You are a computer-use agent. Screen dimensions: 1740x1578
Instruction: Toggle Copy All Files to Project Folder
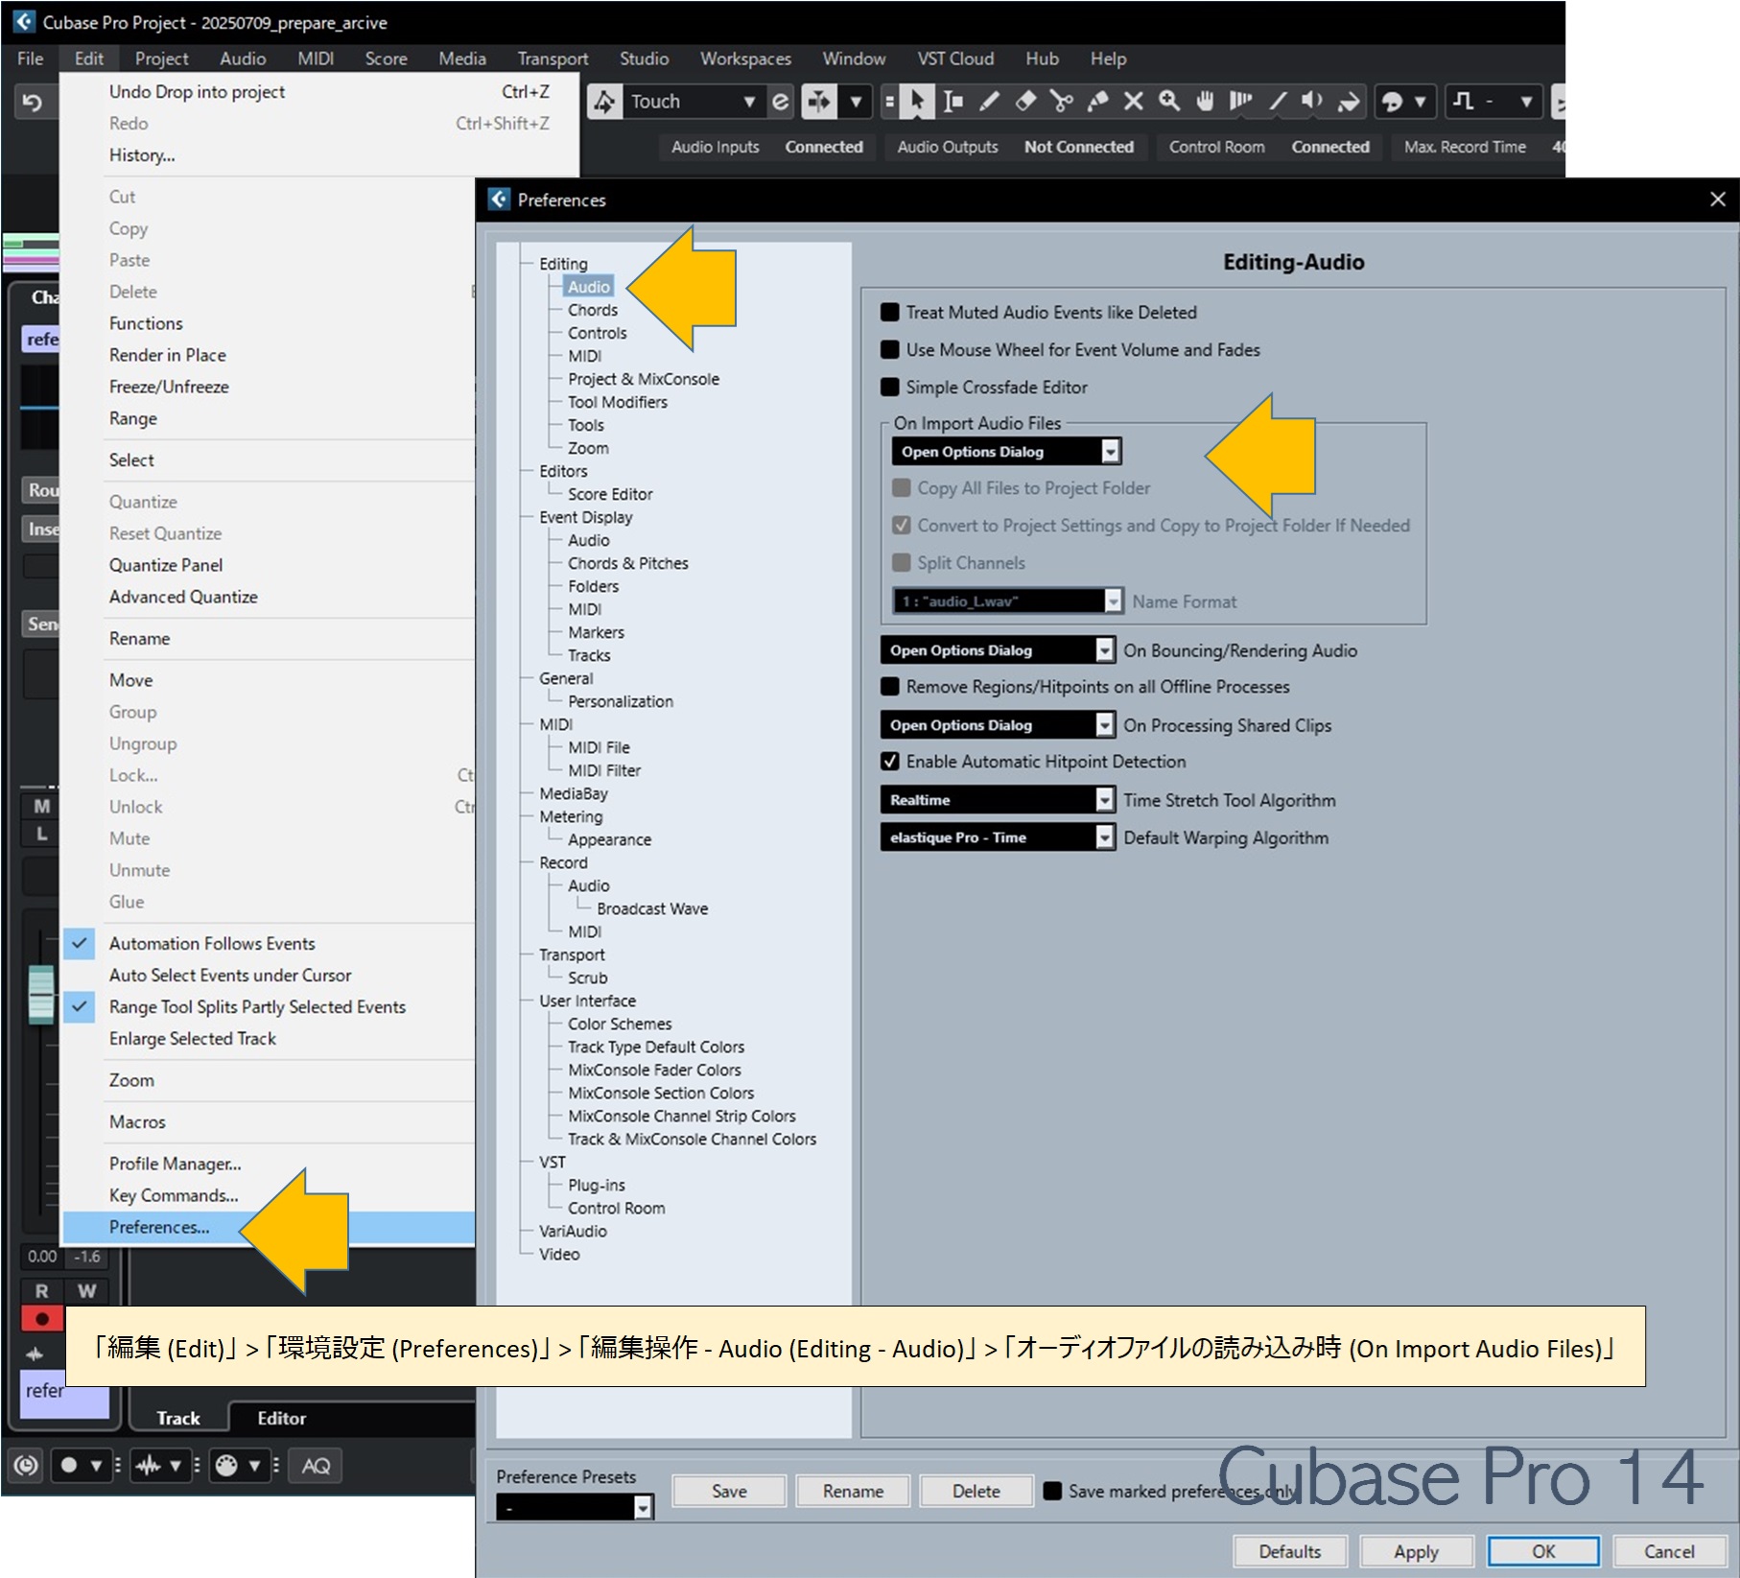click(x=902, y=488)
